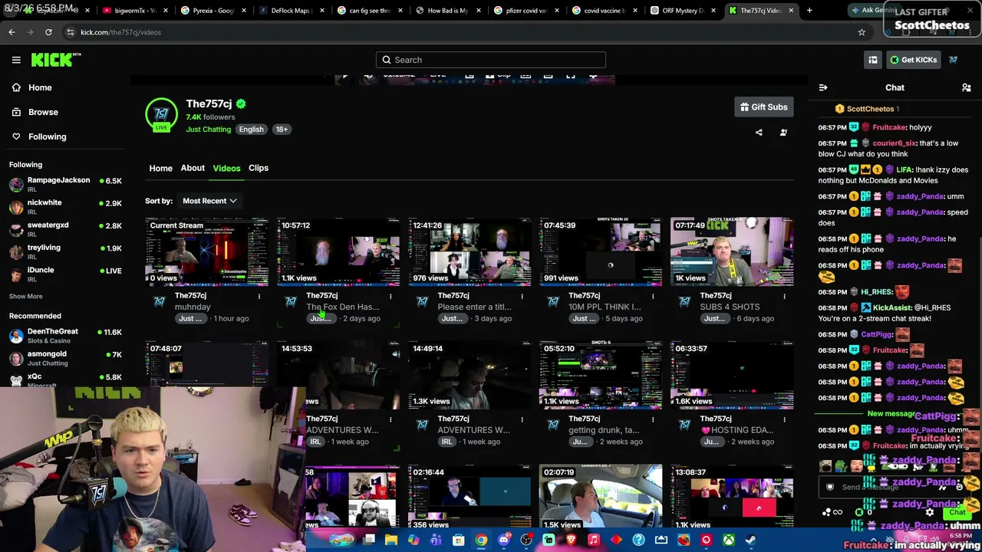
Task: Open Apple Music from taskbar
Action: pyautogui.click(x=594, y=540)
